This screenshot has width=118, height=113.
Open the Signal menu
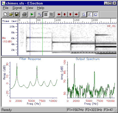[x=17, y=8]
